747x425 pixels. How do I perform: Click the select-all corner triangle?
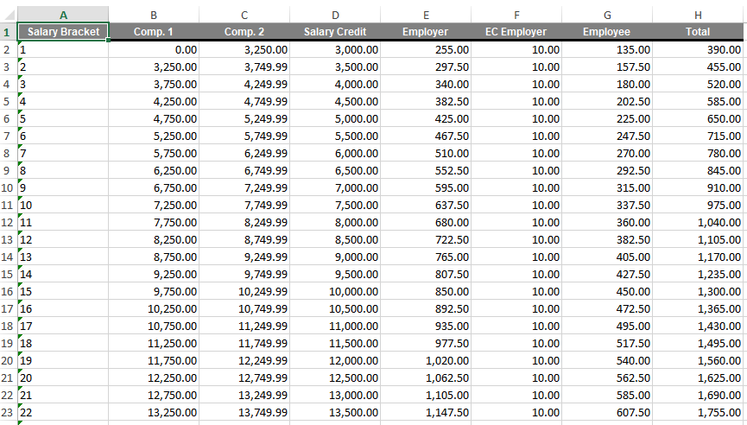pyautogui.click(x=9, y=15)
